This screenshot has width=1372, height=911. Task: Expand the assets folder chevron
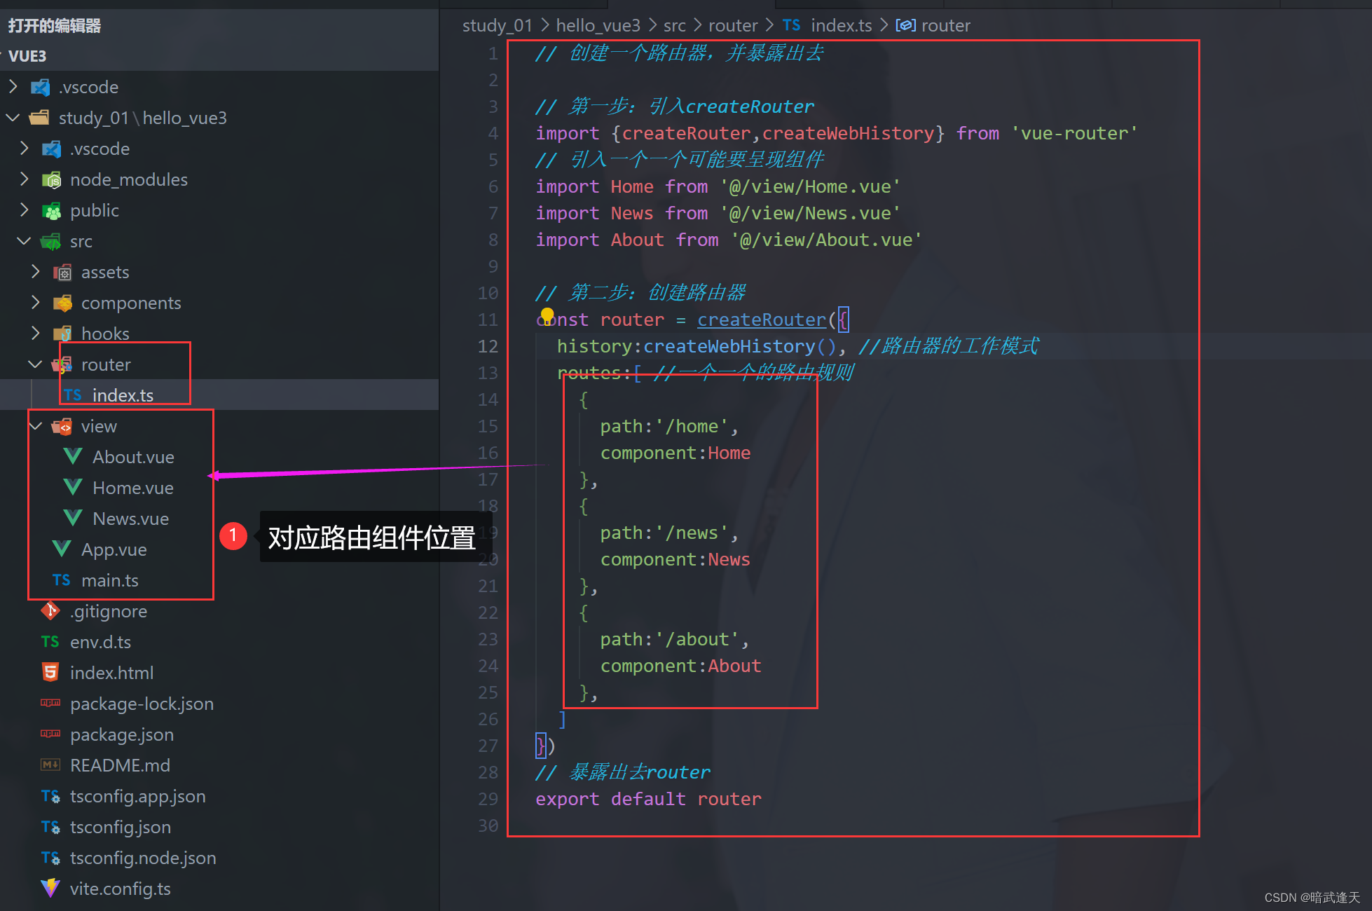(36, 272)
